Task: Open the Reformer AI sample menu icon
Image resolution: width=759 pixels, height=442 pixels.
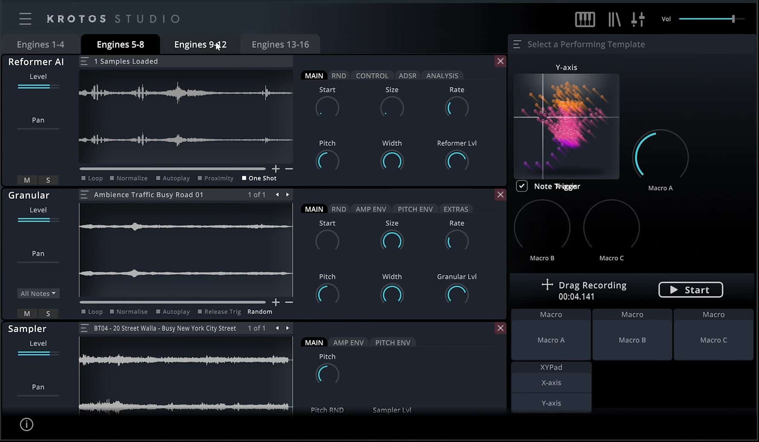Action: pos(84,61)
